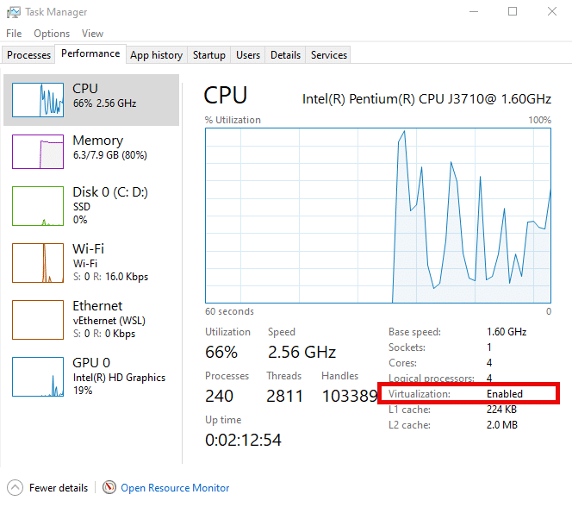Open the Options menu
This screenshot has height=507, width=572.
coord(52,34)
